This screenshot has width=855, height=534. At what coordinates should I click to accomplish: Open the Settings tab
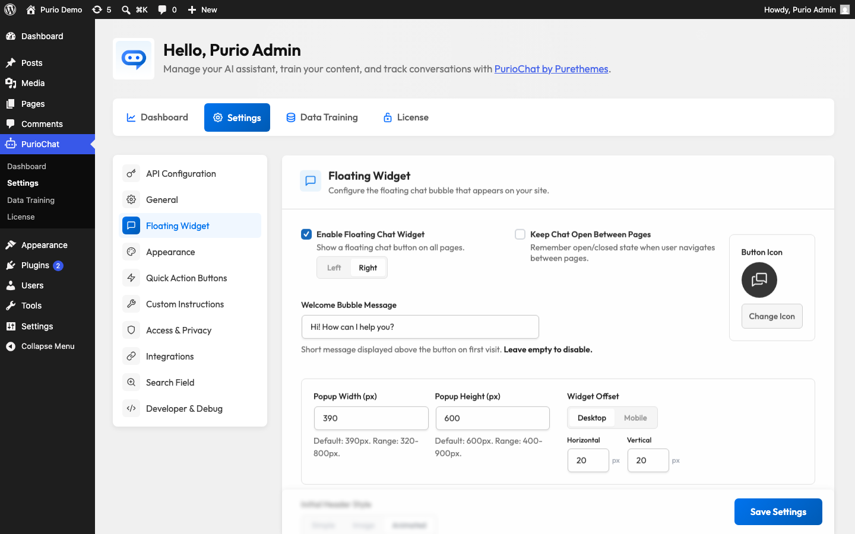(x=237, y=117)
